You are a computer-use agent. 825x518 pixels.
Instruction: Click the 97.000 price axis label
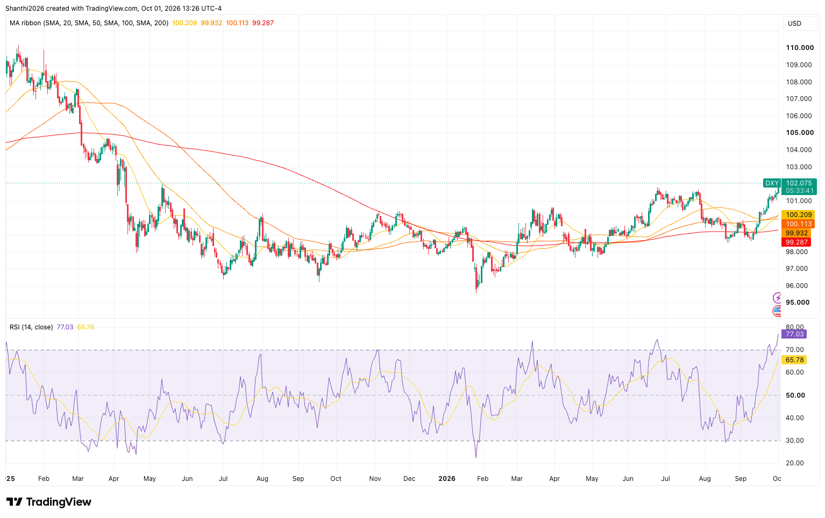point(796,269)
